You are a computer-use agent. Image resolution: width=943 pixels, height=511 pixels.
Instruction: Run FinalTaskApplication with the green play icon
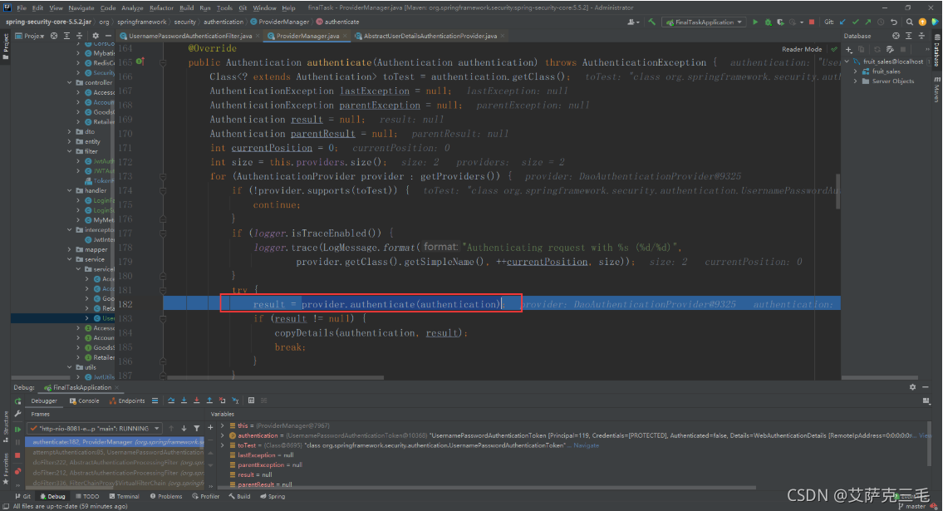point(755,22)
